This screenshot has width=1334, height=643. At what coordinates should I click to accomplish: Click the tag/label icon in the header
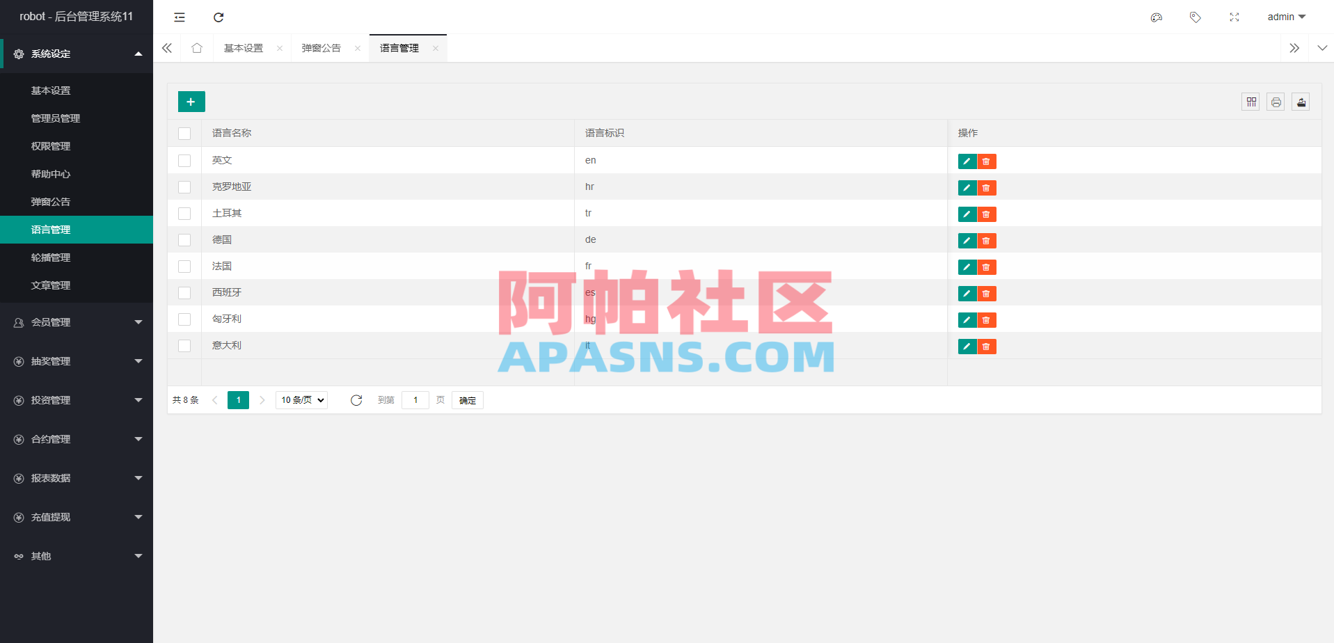click(1196, 17)
